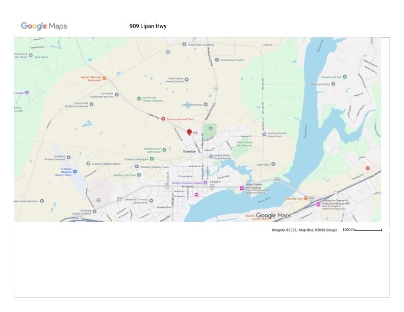The height and width of the screenshot is (312, 404).
Task: Click the Map data ©2026 Google attribution
Action: pyautogui.click(x=318, y=230)
